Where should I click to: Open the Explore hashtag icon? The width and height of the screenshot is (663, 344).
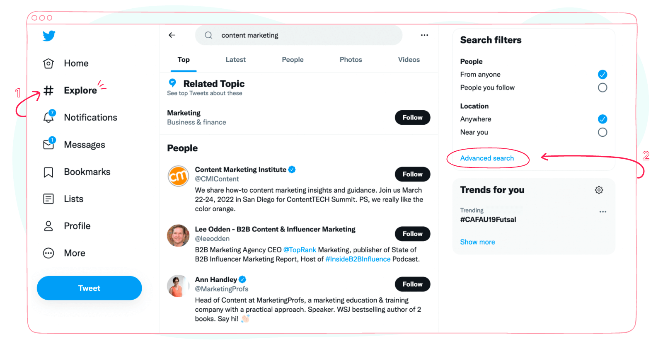[48, 90]
